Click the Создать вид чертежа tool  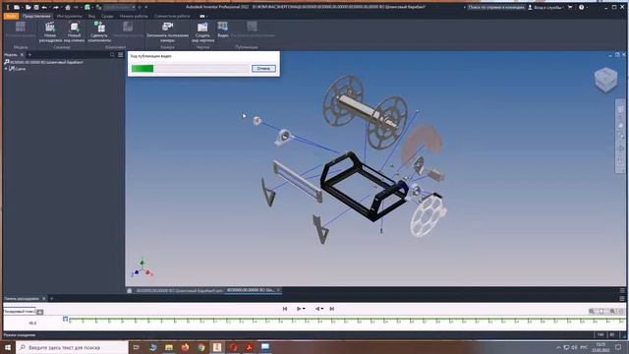tap(202, 31)
